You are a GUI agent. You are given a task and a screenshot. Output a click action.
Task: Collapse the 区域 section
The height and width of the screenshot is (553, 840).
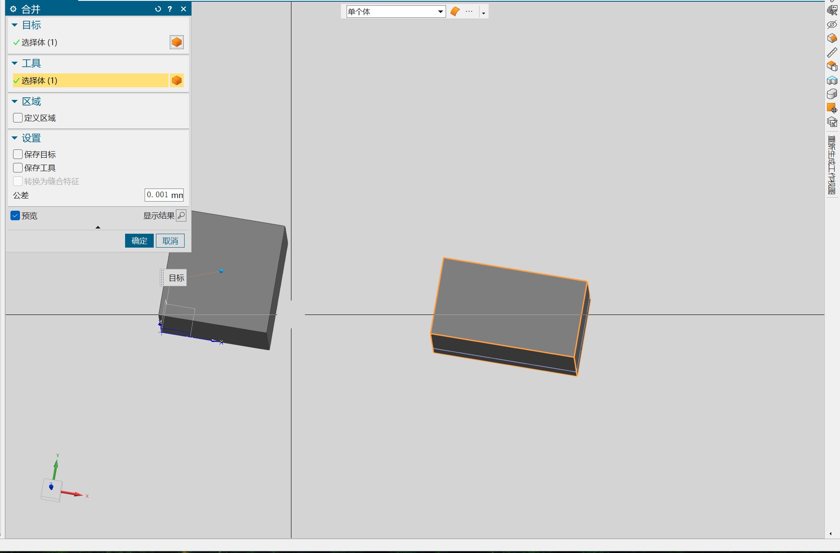pyautogui.click(x=14, y=102)
